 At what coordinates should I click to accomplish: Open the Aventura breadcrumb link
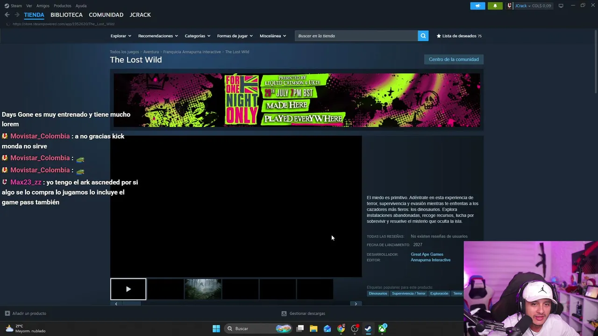(x=151, y=52)
